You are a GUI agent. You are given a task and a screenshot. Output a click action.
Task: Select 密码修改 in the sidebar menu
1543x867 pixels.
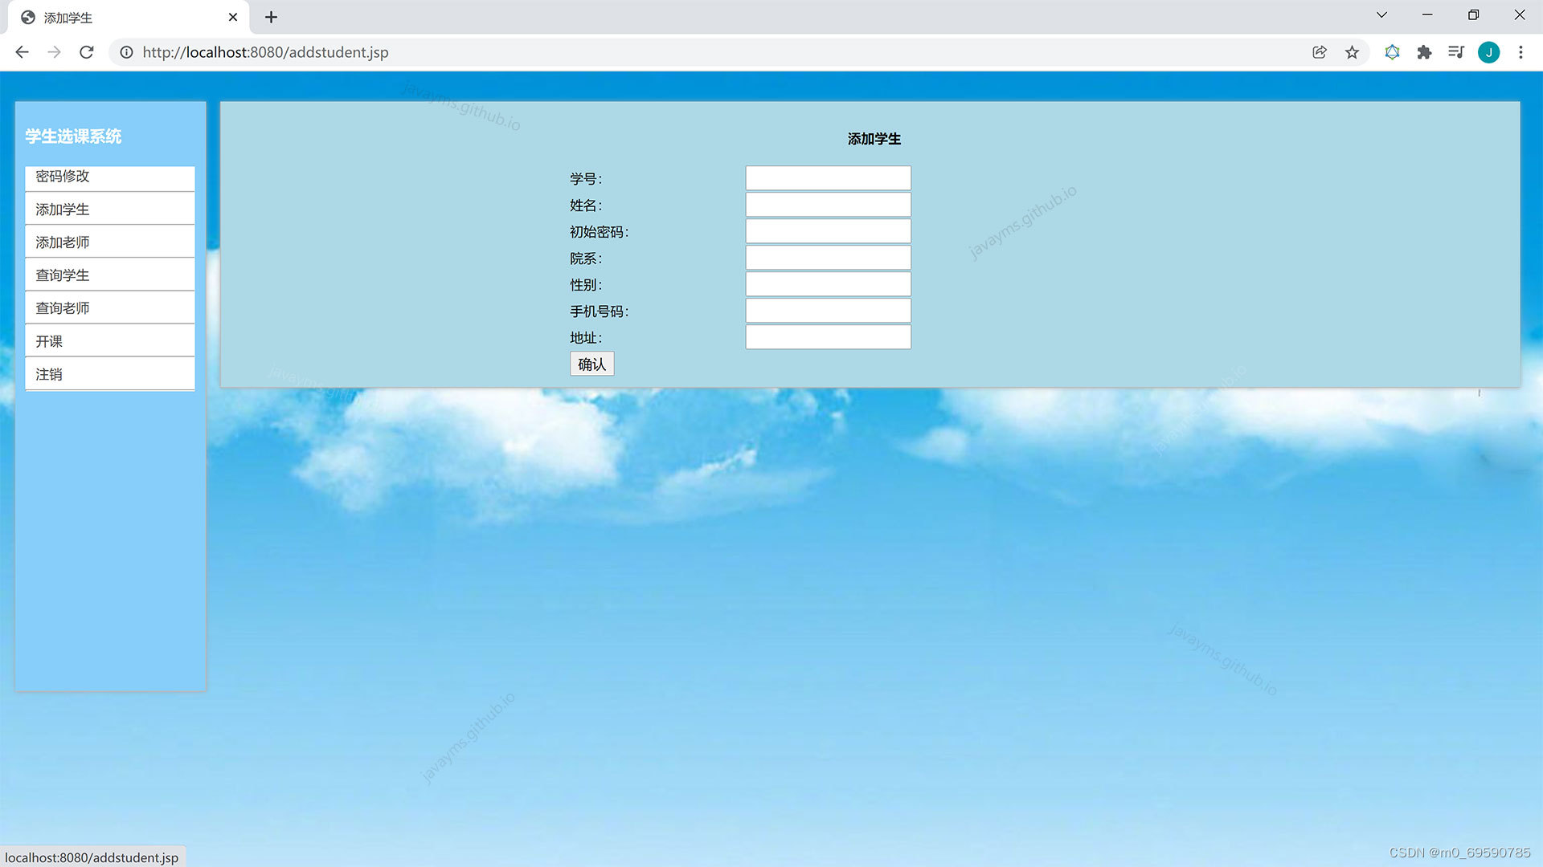point(63,177)
